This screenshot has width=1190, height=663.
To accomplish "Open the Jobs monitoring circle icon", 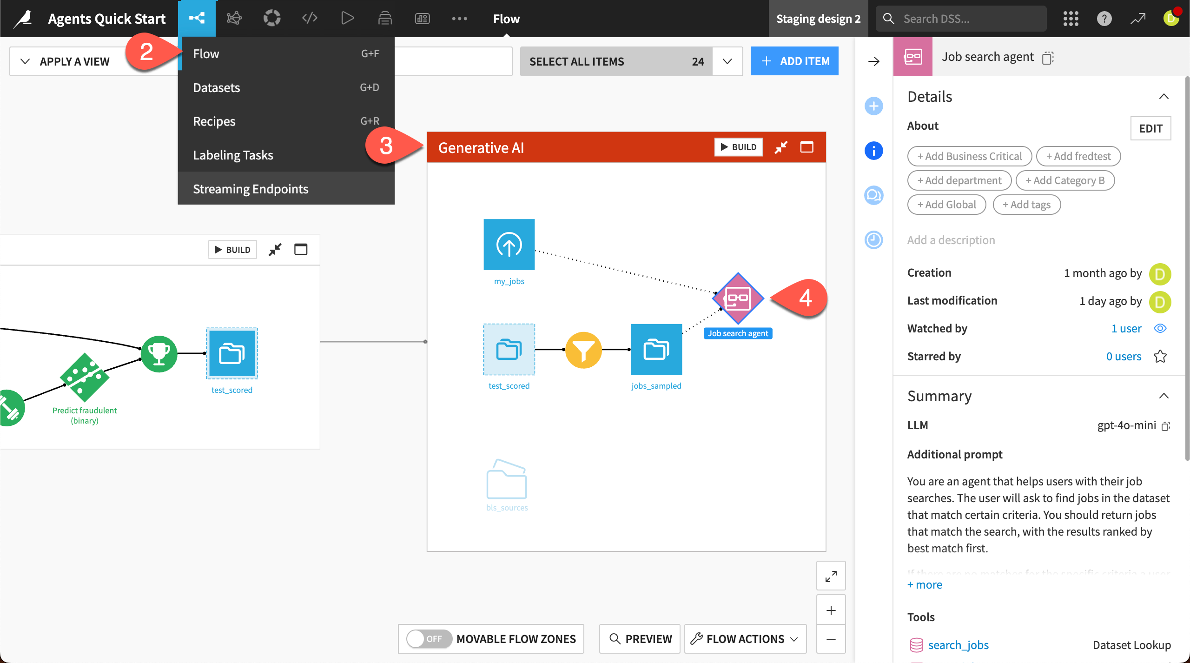I will point(272,19).
